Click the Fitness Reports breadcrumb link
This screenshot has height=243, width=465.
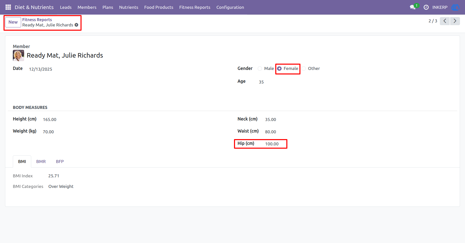(x=37, y=20)
